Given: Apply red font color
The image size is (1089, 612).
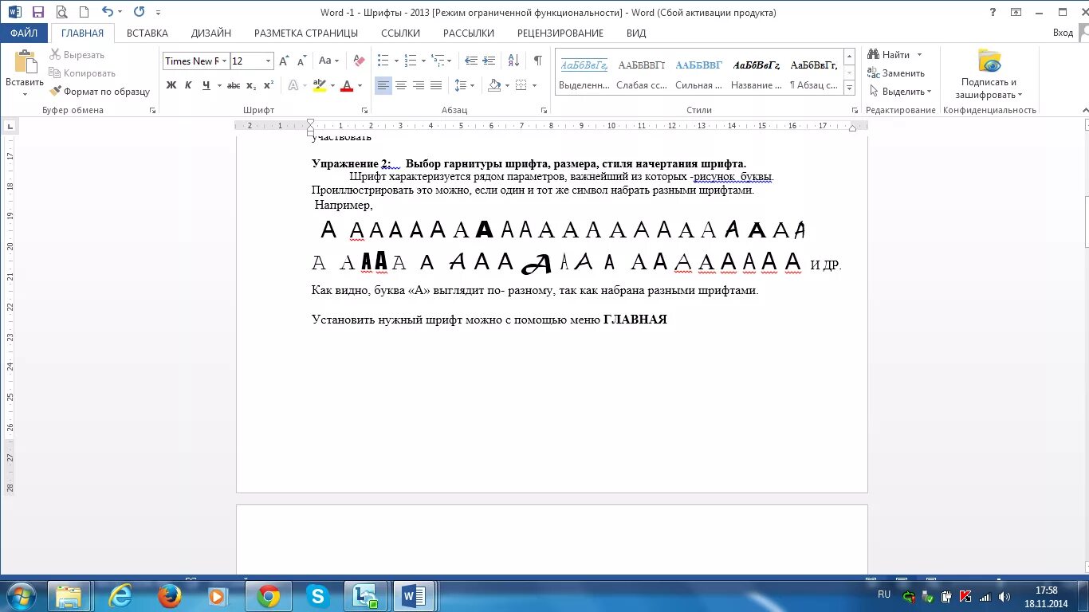Looking at the screenshot, I should point(347,85).
